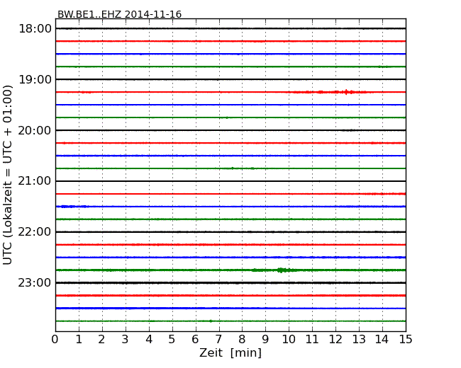Click x-axis tick label 8
This screenshot has height=368, width=461.
coord(242,340)
